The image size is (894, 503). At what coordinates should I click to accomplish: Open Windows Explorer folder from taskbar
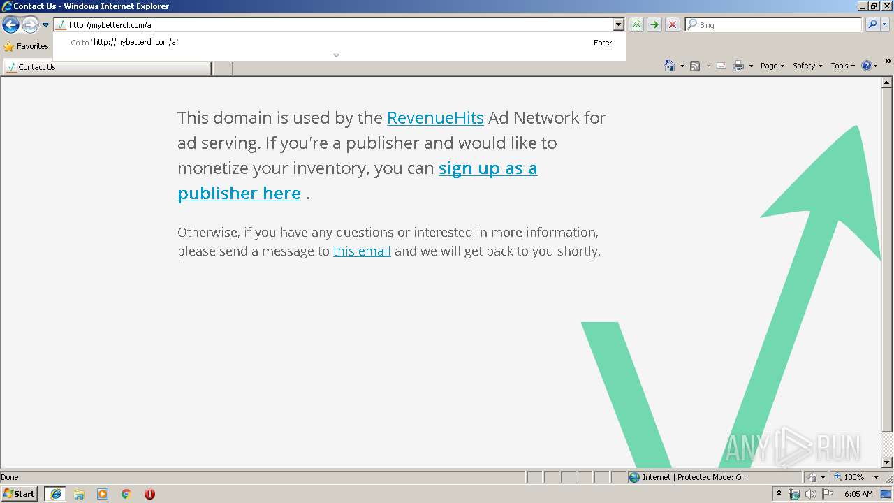[79, 494]
